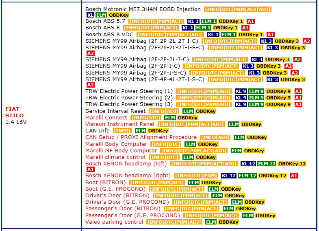This screenshot has height=231, width=319.
Task: Click INFO|ADJ label beside Service Interval Reset
Action: coord(164,111)
